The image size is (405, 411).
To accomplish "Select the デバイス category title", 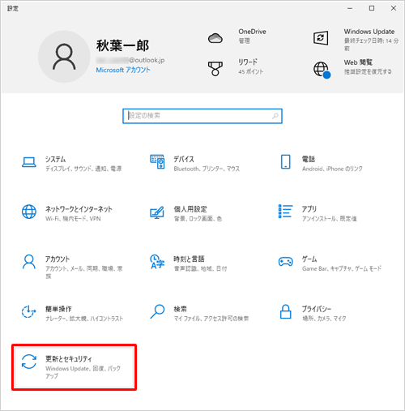I will tap(184, 159).
